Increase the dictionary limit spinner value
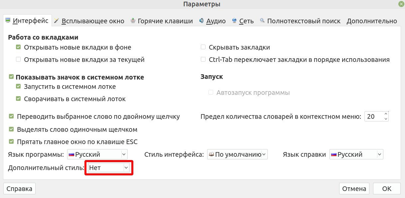 coord(386,114)
